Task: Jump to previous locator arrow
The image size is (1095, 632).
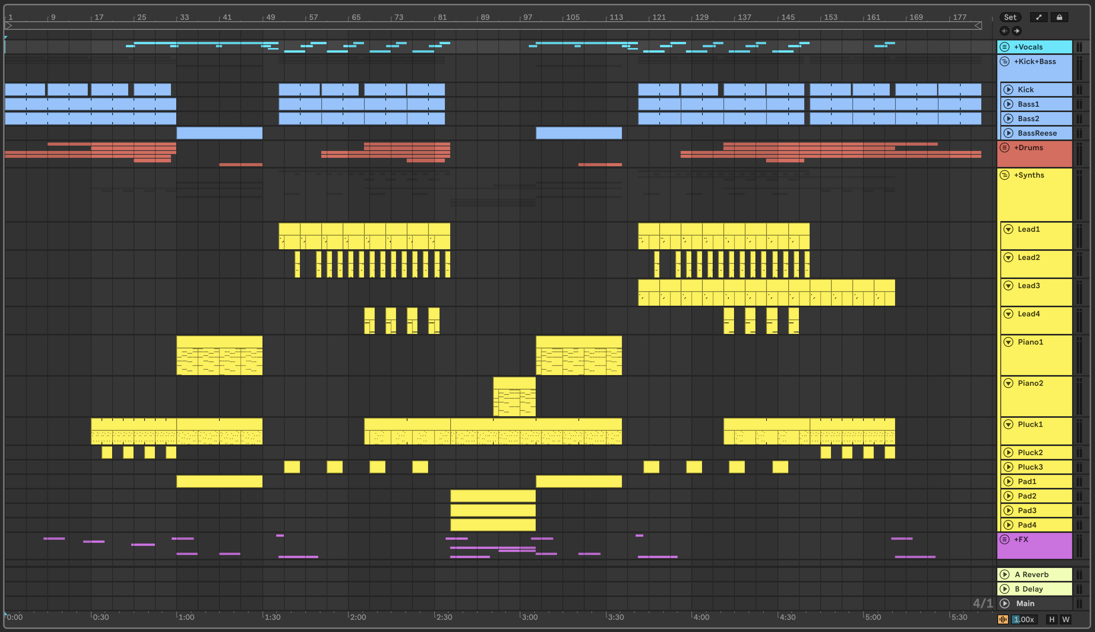Action: pos(1004,31)
